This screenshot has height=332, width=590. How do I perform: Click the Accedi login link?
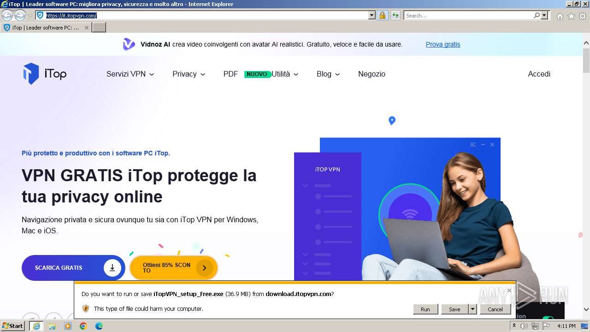coord(539,74)
